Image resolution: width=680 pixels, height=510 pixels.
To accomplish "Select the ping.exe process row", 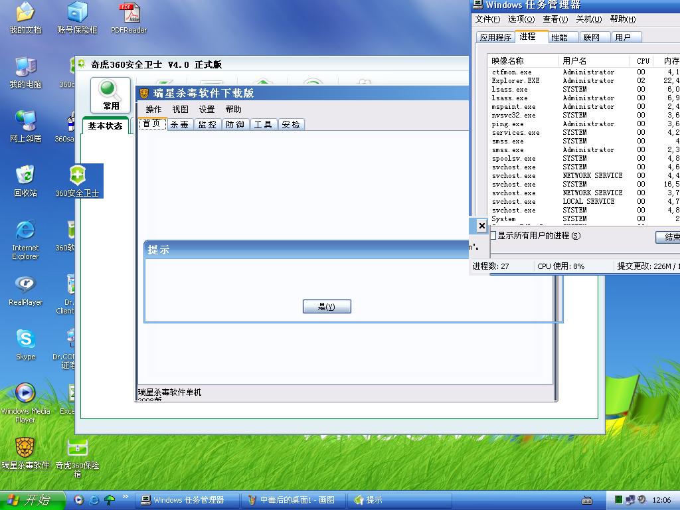I will point(584,124).
